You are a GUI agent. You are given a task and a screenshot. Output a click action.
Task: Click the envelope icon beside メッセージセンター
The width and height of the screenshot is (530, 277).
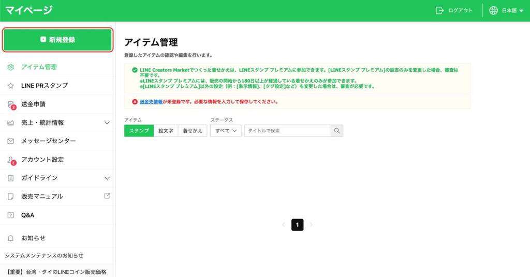10,141
